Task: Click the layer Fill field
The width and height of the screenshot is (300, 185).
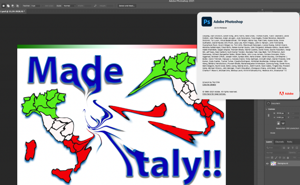Action: (x=298, y=158)
